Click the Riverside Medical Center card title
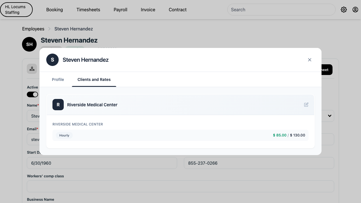This screenshot has width=361, height=203. pyautogui.click(x=92, y=105)
